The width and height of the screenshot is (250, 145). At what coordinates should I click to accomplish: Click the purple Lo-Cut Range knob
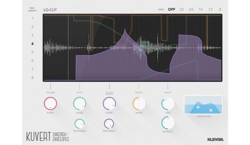click(x=109, y=103)
